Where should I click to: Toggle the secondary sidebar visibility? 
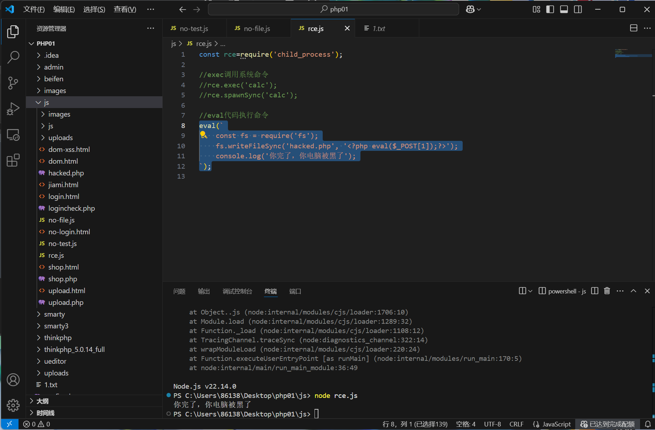(x=578, y=9)
